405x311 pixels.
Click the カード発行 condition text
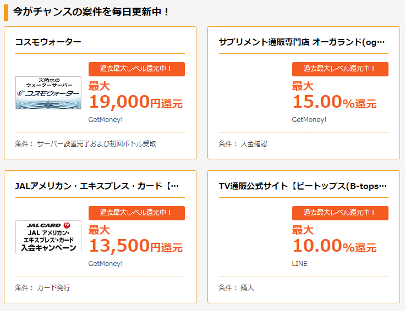(53, 288)
